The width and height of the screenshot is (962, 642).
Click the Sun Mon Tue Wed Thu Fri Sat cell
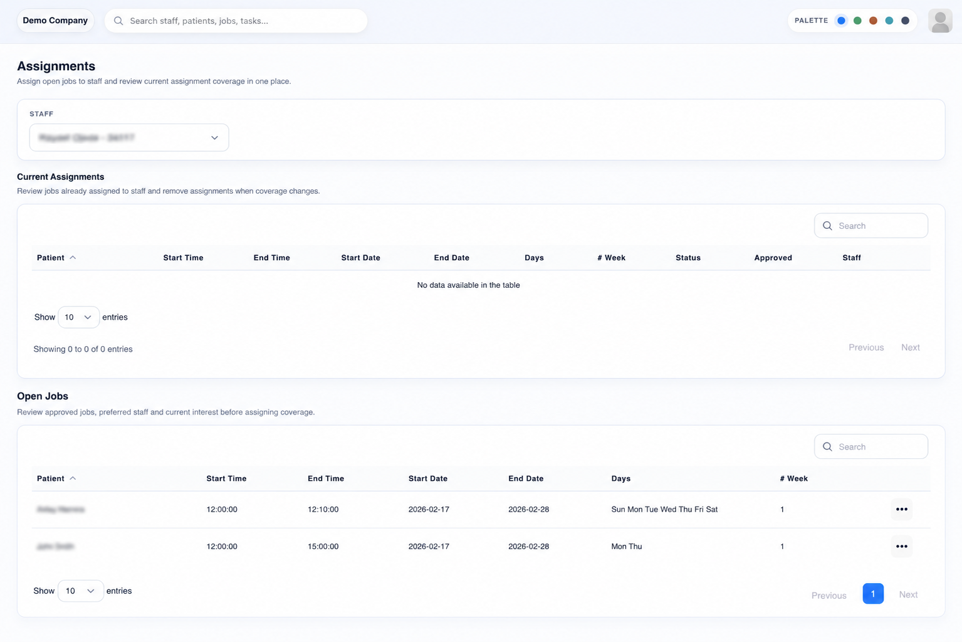point(664,509)
